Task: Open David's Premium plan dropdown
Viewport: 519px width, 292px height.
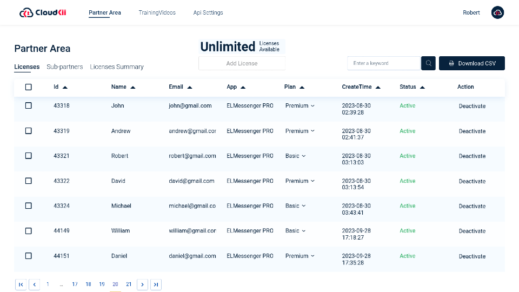Action: tap(300, 181)
